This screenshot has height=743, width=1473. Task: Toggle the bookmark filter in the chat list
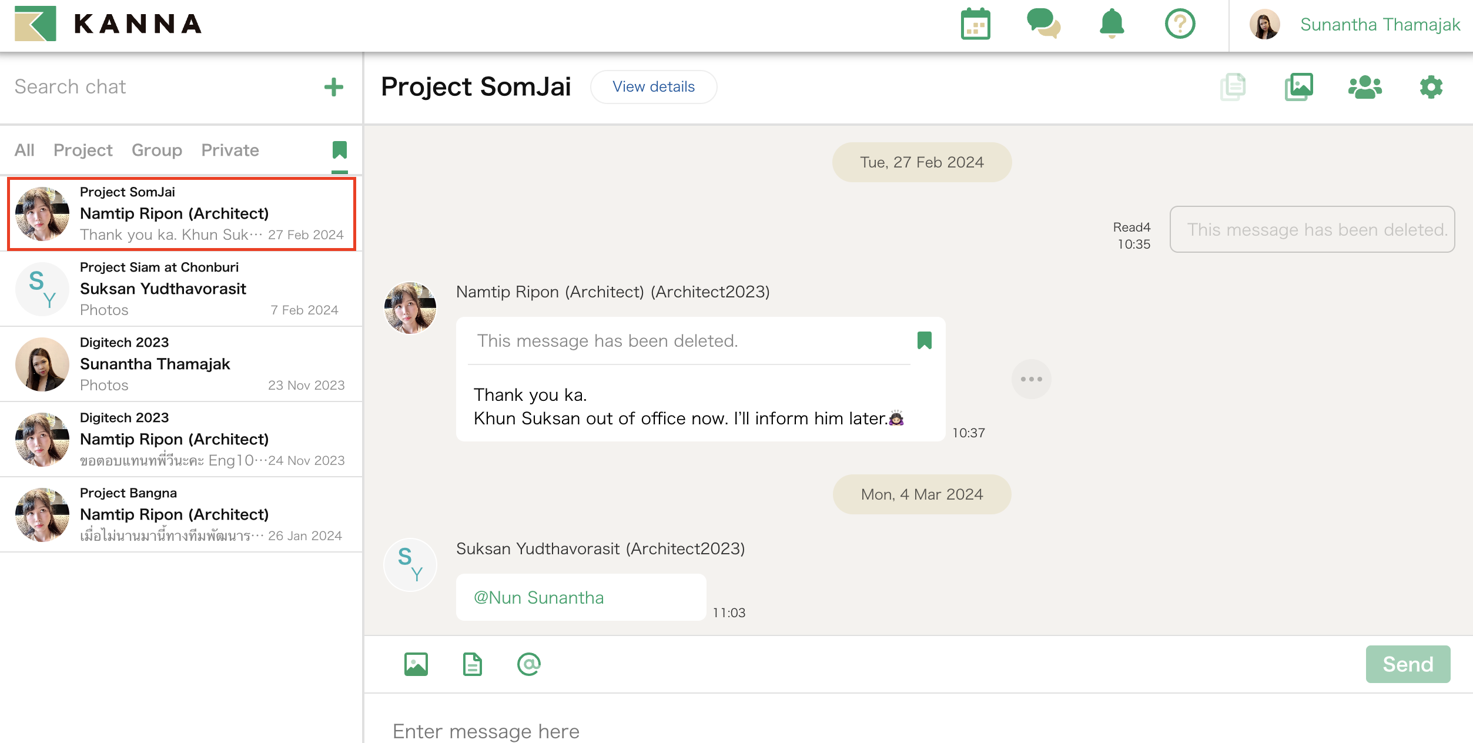[x=340, y=150]
